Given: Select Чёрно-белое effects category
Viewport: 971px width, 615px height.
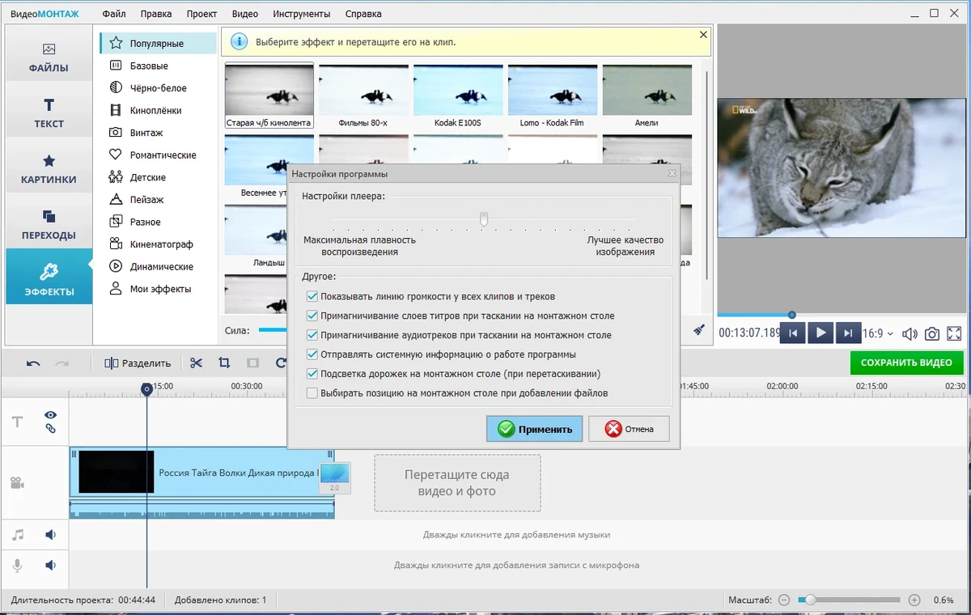Looking at the screenshot, I should [x=159, y=88].
